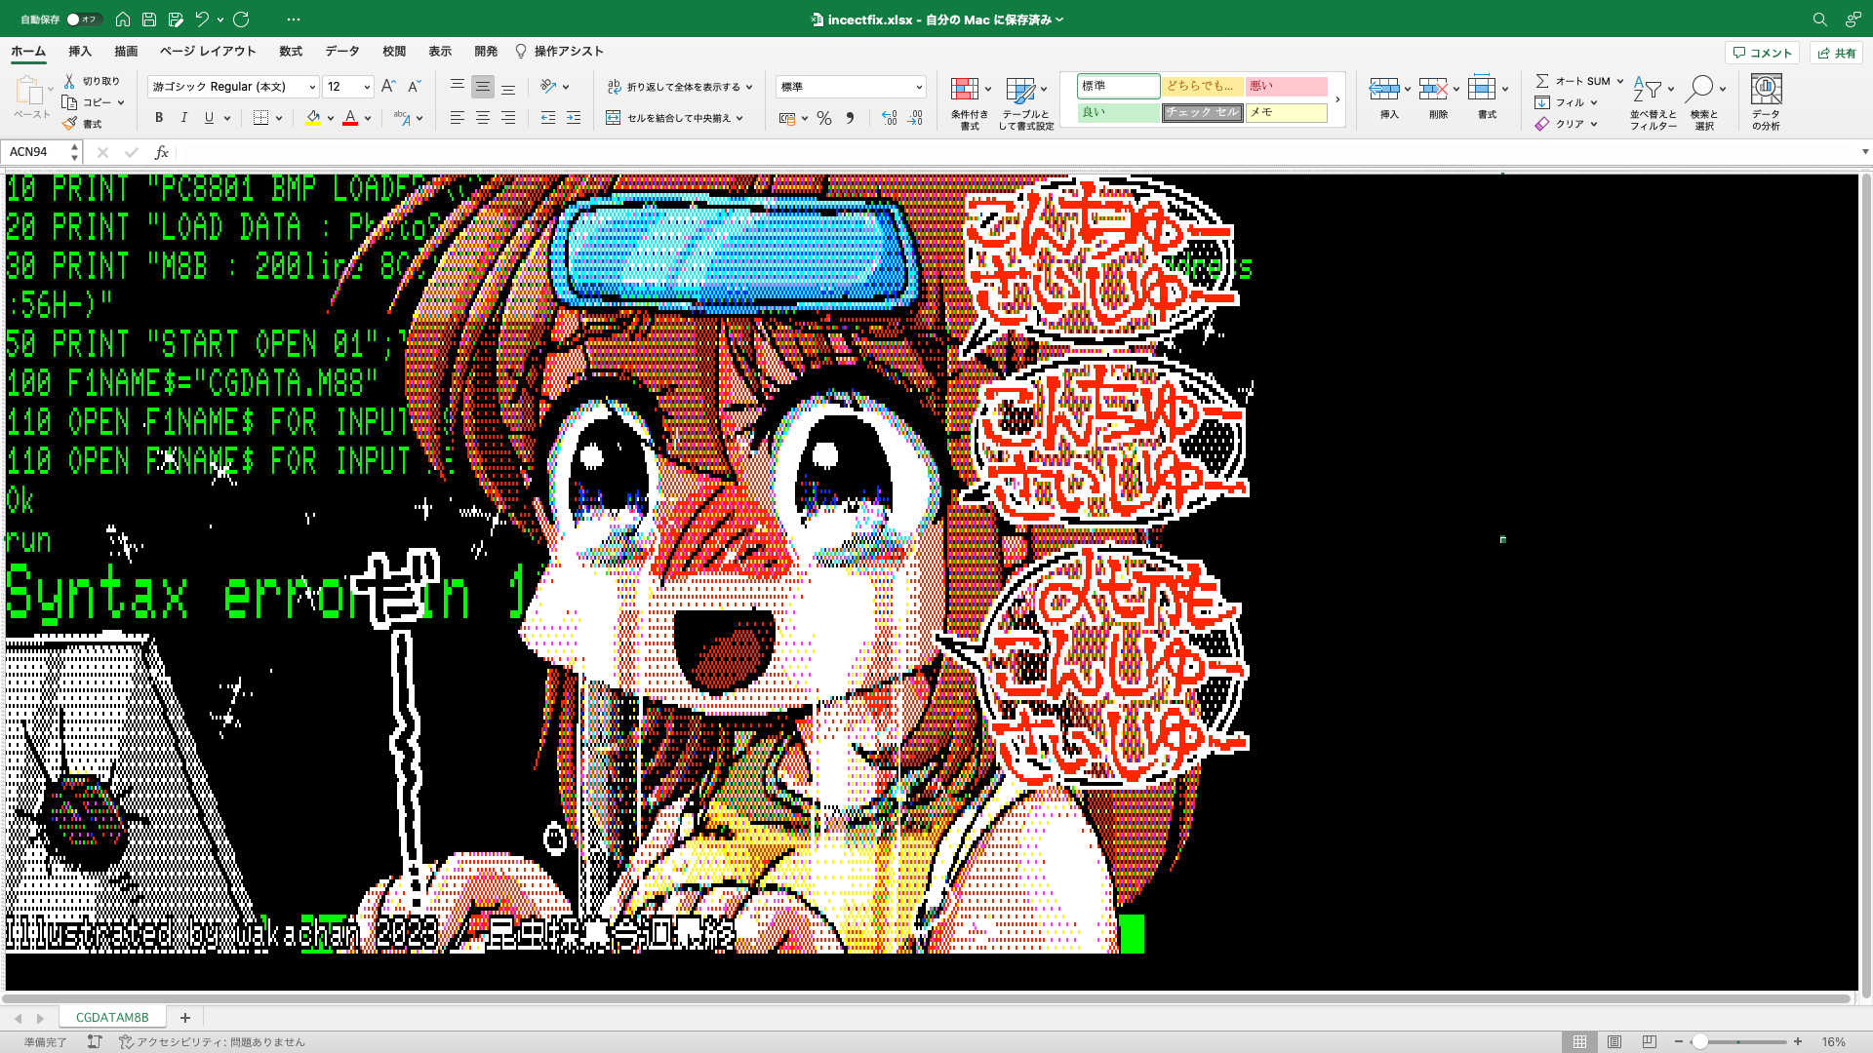Open Data Analysis (データの分析) icon
Screen dimensions: 1873x1053
point(1766,101)
